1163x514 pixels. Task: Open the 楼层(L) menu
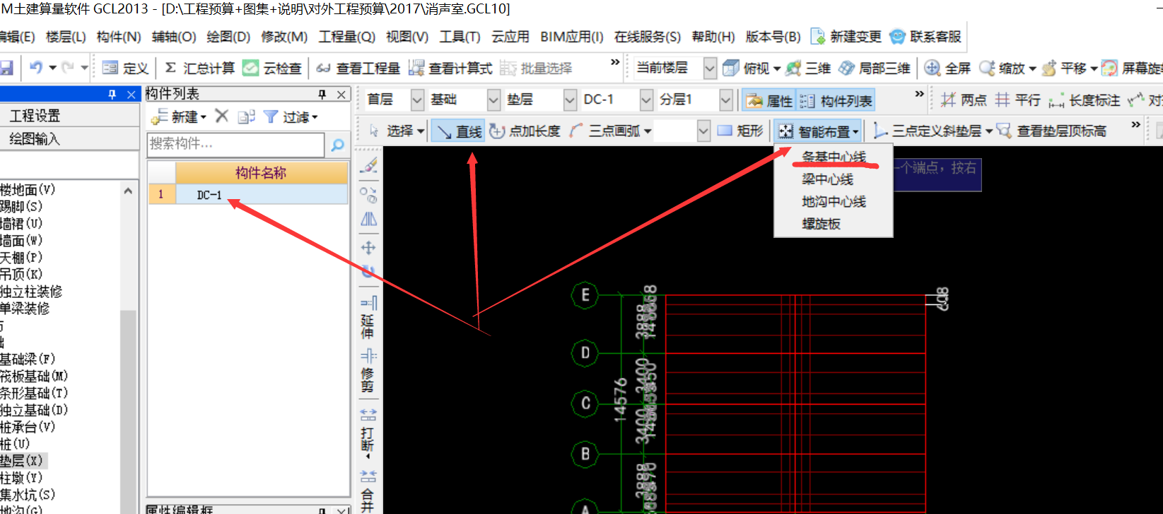click(66, 37)
